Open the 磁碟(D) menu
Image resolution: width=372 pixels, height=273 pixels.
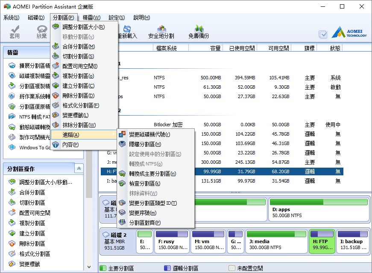(x=36, y=17)
